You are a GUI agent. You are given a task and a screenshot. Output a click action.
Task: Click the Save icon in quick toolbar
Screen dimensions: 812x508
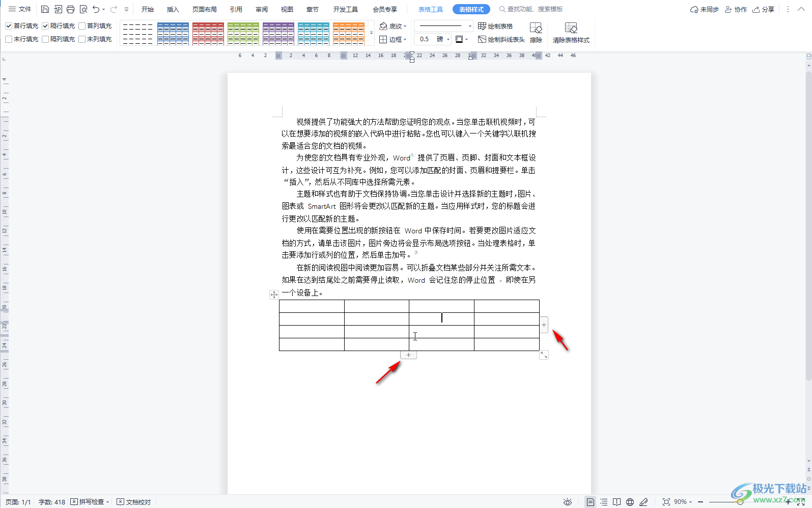point(45,9)
